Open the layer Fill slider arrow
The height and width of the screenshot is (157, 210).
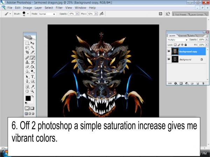click(206, 45)
